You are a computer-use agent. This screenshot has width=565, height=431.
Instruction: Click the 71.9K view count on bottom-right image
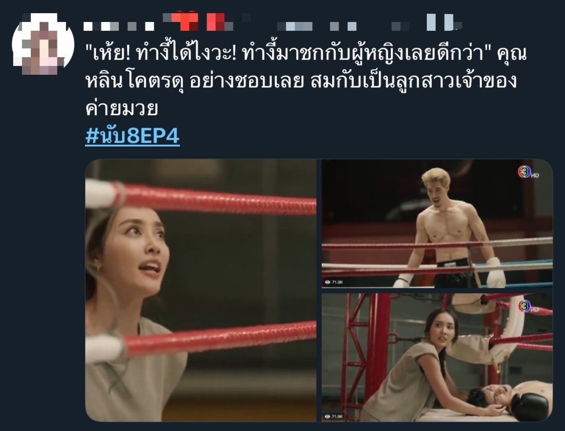(x=337, y=416)
